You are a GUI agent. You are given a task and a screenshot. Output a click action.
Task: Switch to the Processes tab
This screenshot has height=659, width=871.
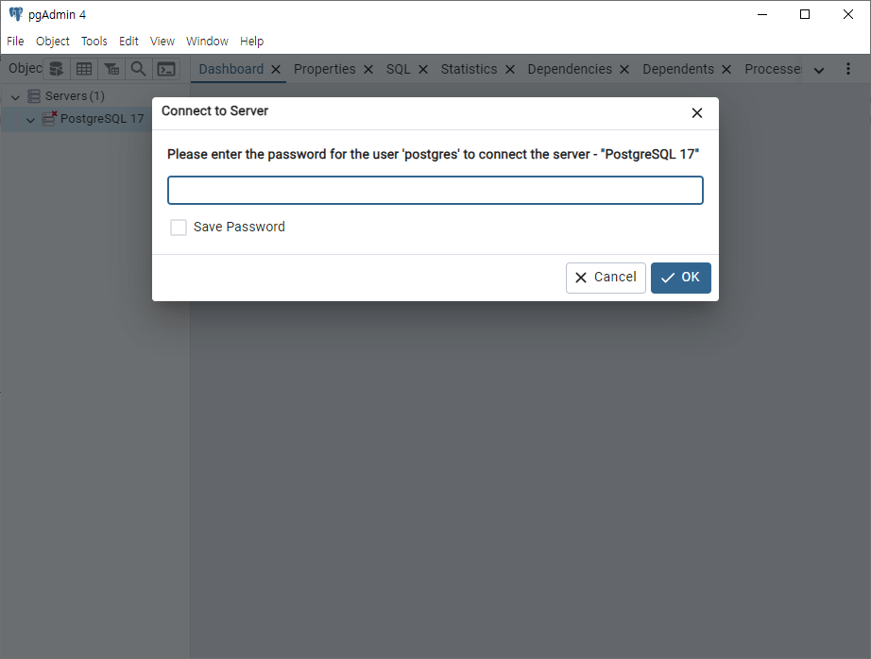[x=774, y=69]
